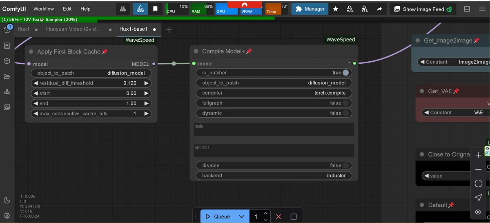The image size is (490, 223).
Task: Decrease residual_diff_threshold with left arrow
Action: pos(36,83)
